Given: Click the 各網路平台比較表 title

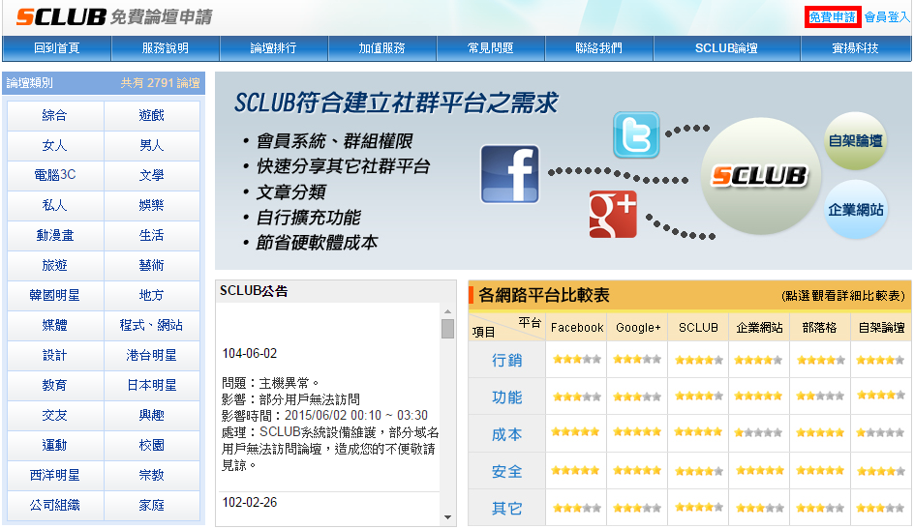Looking at the screenshot, I should pos(544,296).
